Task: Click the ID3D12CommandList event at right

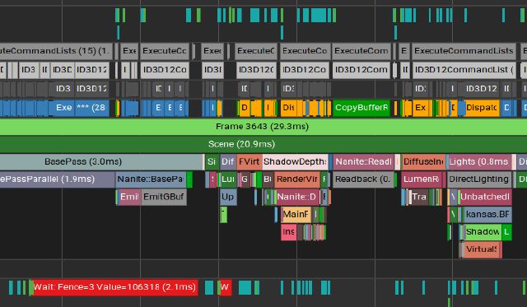Action: tap(464, 70)
